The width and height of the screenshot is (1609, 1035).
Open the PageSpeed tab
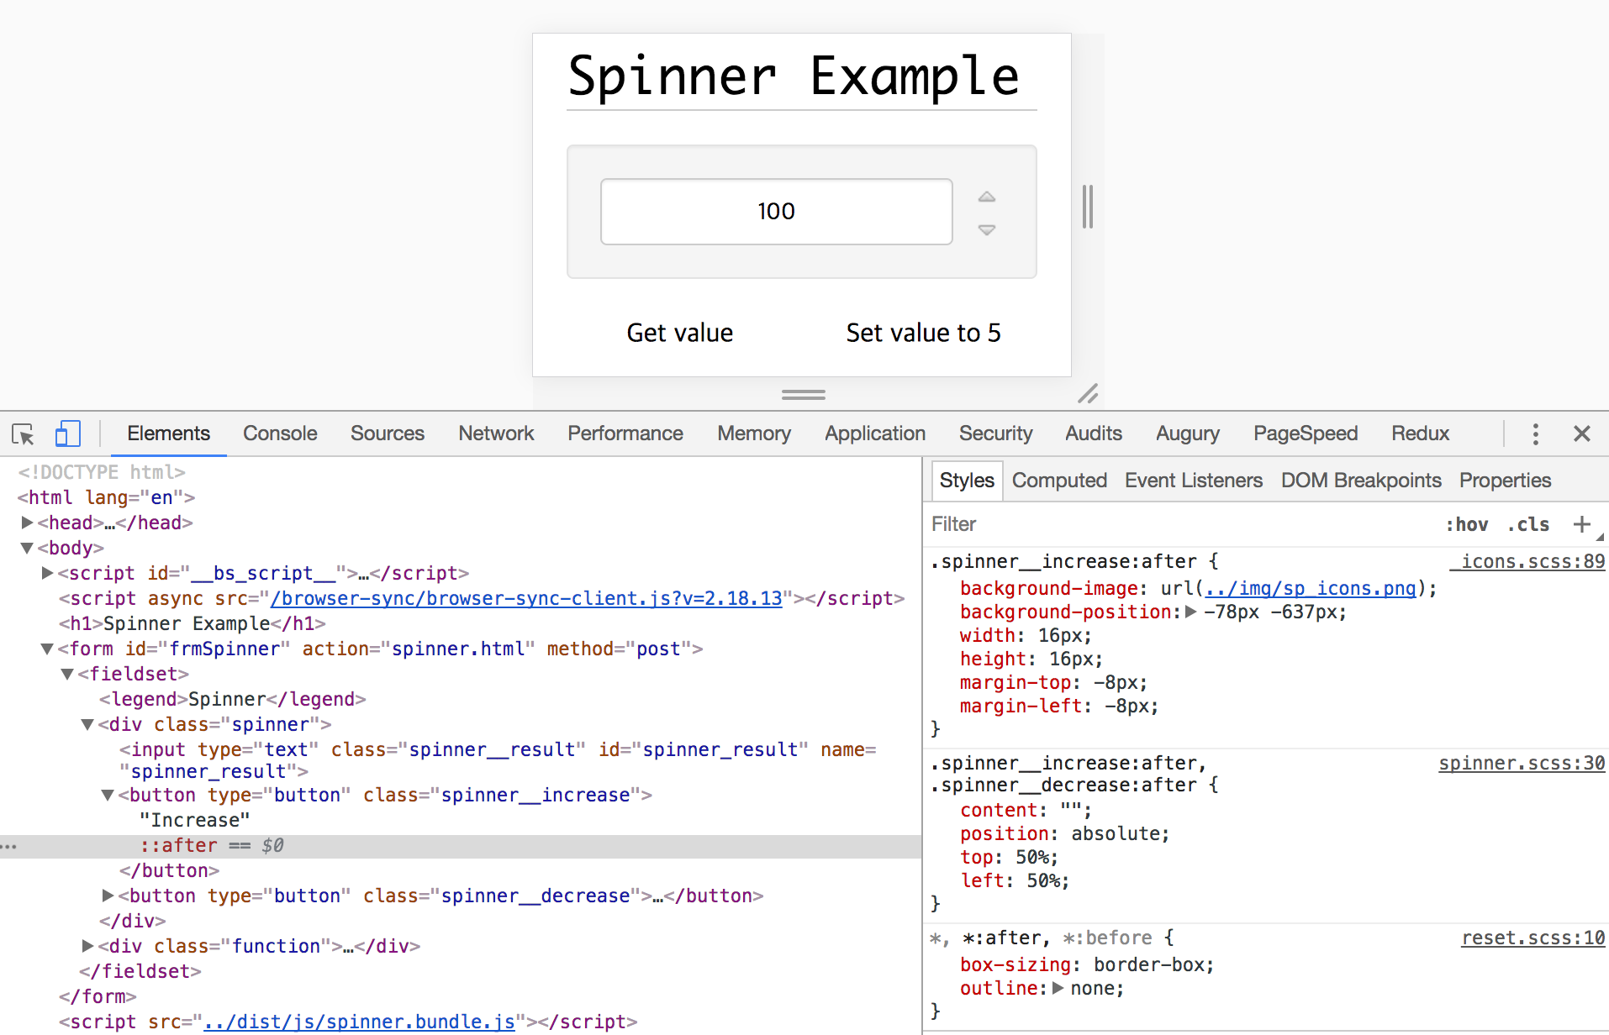coord(1306,433)
